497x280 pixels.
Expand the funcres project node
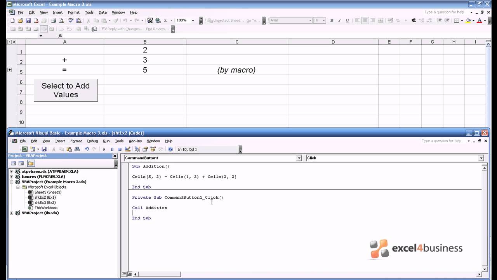coord(11,177)
